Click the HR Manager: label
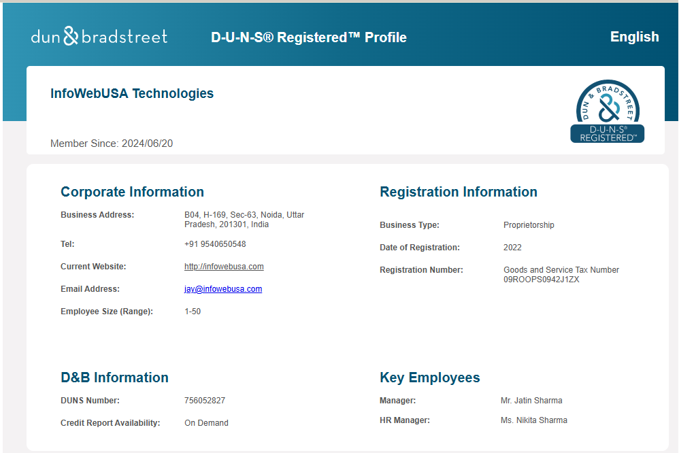The height and width of the screenshot is (453, 679). (405, 420)
